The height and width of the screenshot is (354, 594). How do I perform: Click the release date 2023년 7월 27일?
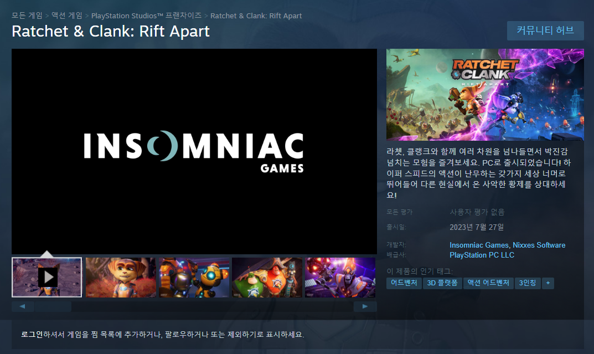click(x=477, y=227)
